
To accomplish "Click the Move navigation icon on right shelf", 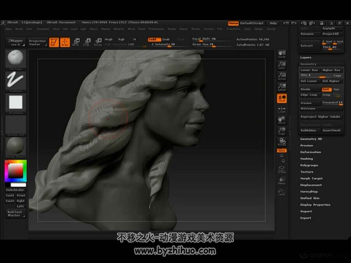I will pyautogui.click(x=282, y=120).
